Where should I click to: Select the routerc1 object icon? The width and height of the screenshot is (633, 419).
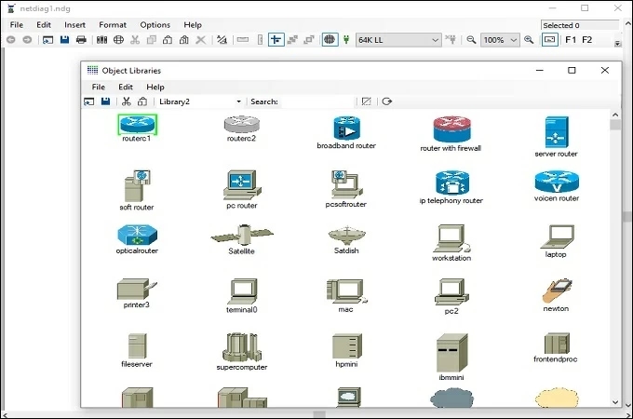click(x=137, y=124)
